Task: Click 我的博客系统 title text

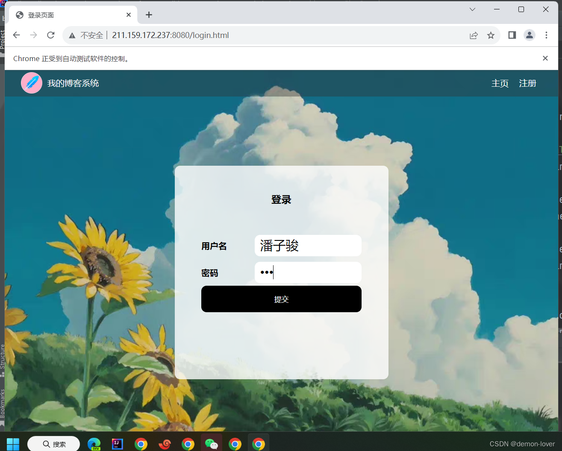Action: point(73,83)
